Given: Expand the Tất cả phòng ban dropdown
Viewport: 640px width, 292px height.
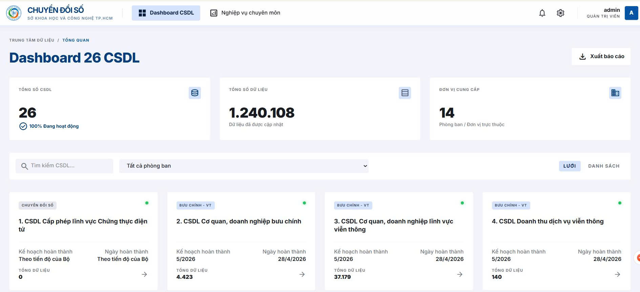Looking at the screenshot, I should pyautogui.click(x=244, y=166).
